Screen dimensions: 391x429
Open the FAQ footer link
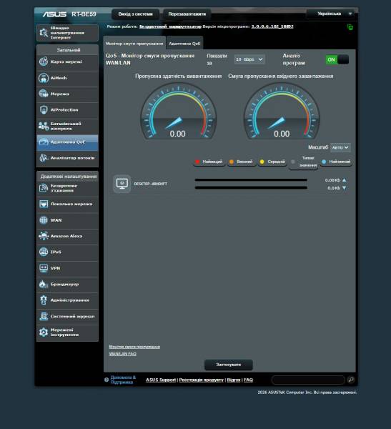pos(248,380)
